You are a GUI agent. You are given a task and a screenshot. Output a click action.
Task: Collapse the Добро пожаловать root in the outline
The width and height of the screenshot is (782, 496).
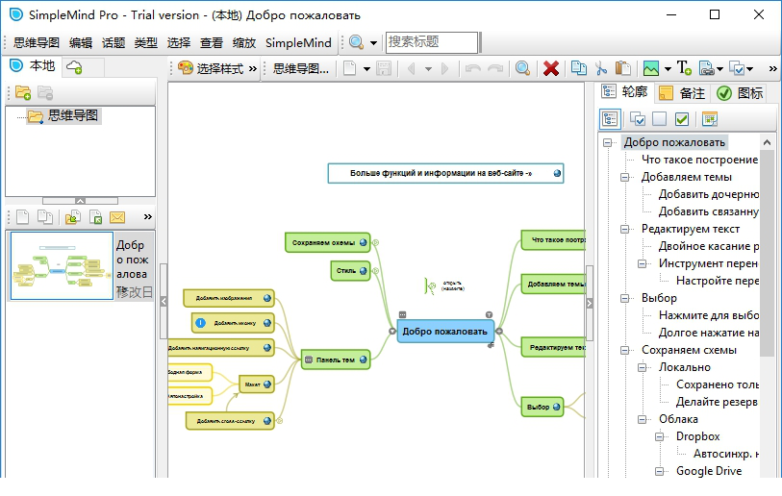pyautogui.click(x=607, y=142)
